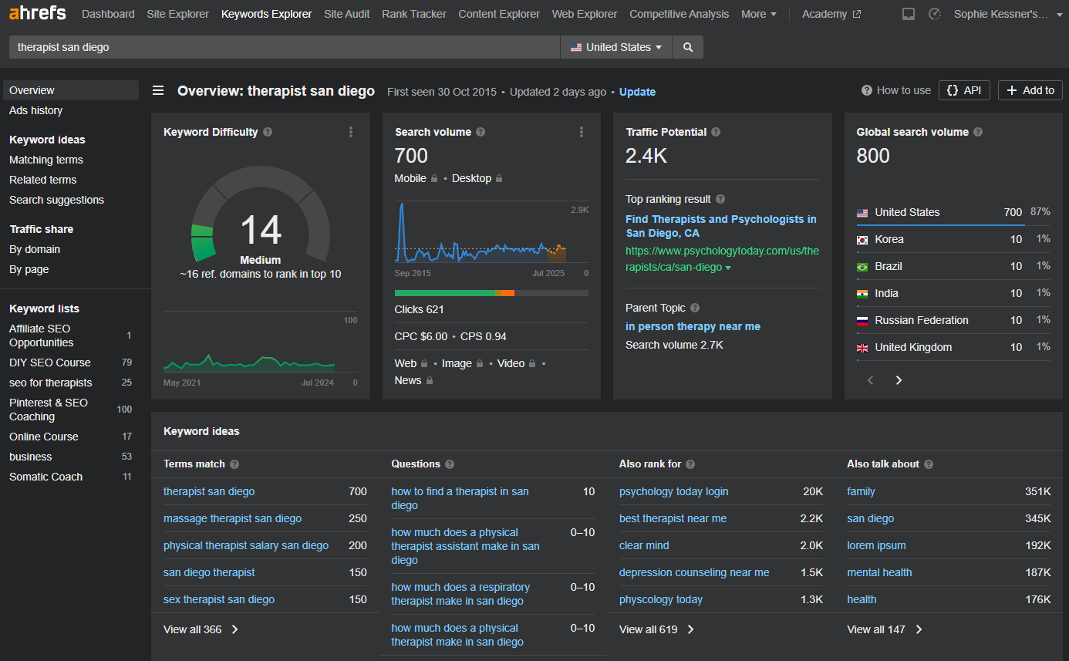Click Search volume help icon
Image resolution: width=1069 pixels, height=661 pixels.
pyautogui.click(x=481, y=132)
